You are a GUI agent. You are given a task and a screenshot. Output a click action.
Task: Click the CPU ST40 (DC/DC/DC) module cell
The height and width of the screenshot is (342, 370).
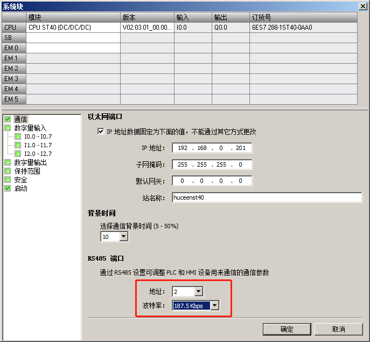[x=73, y=28]
